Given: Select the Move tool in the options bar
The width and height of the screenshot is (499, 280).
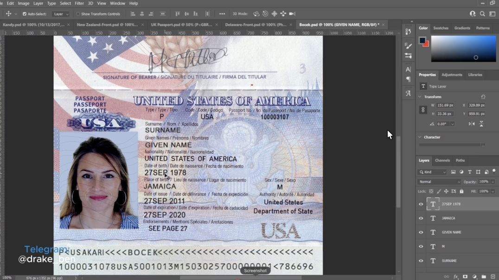Looking at the screenshot, I should [x=8, y=13].
